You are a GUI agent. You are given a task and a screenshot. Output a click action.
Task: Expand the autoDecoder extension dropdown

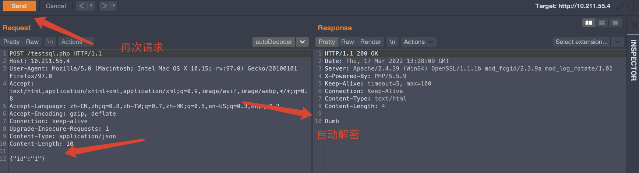point(302,42)
